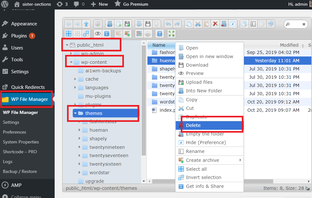Click the Create archive toolbar icon

pos(127,34)
